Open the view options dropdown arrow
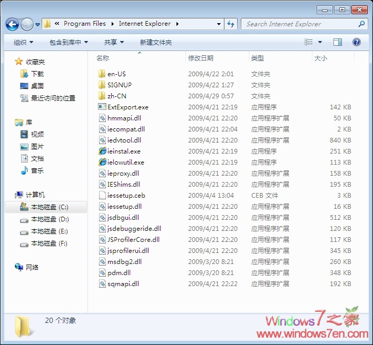This screenshot has width=373, height=345. pyautogui.click(x=320, y=42)
